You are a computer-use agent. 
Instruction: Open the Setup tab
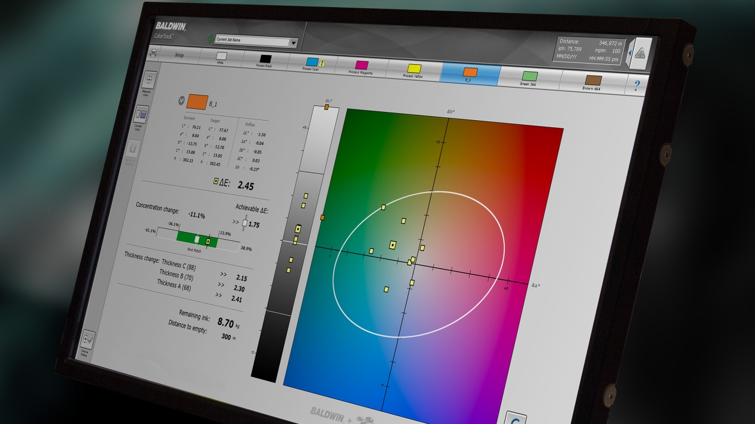coord(179,55)
